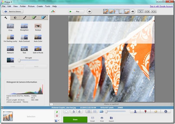Screen dimensions: 175x124
Task: Open the View menu
Action: click(15, 6)
